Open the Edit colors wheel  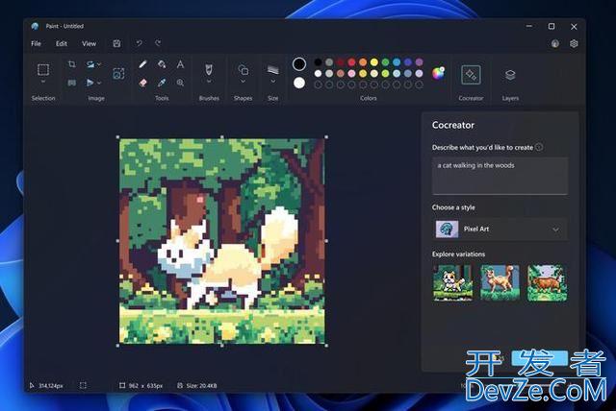coord(438,73)
